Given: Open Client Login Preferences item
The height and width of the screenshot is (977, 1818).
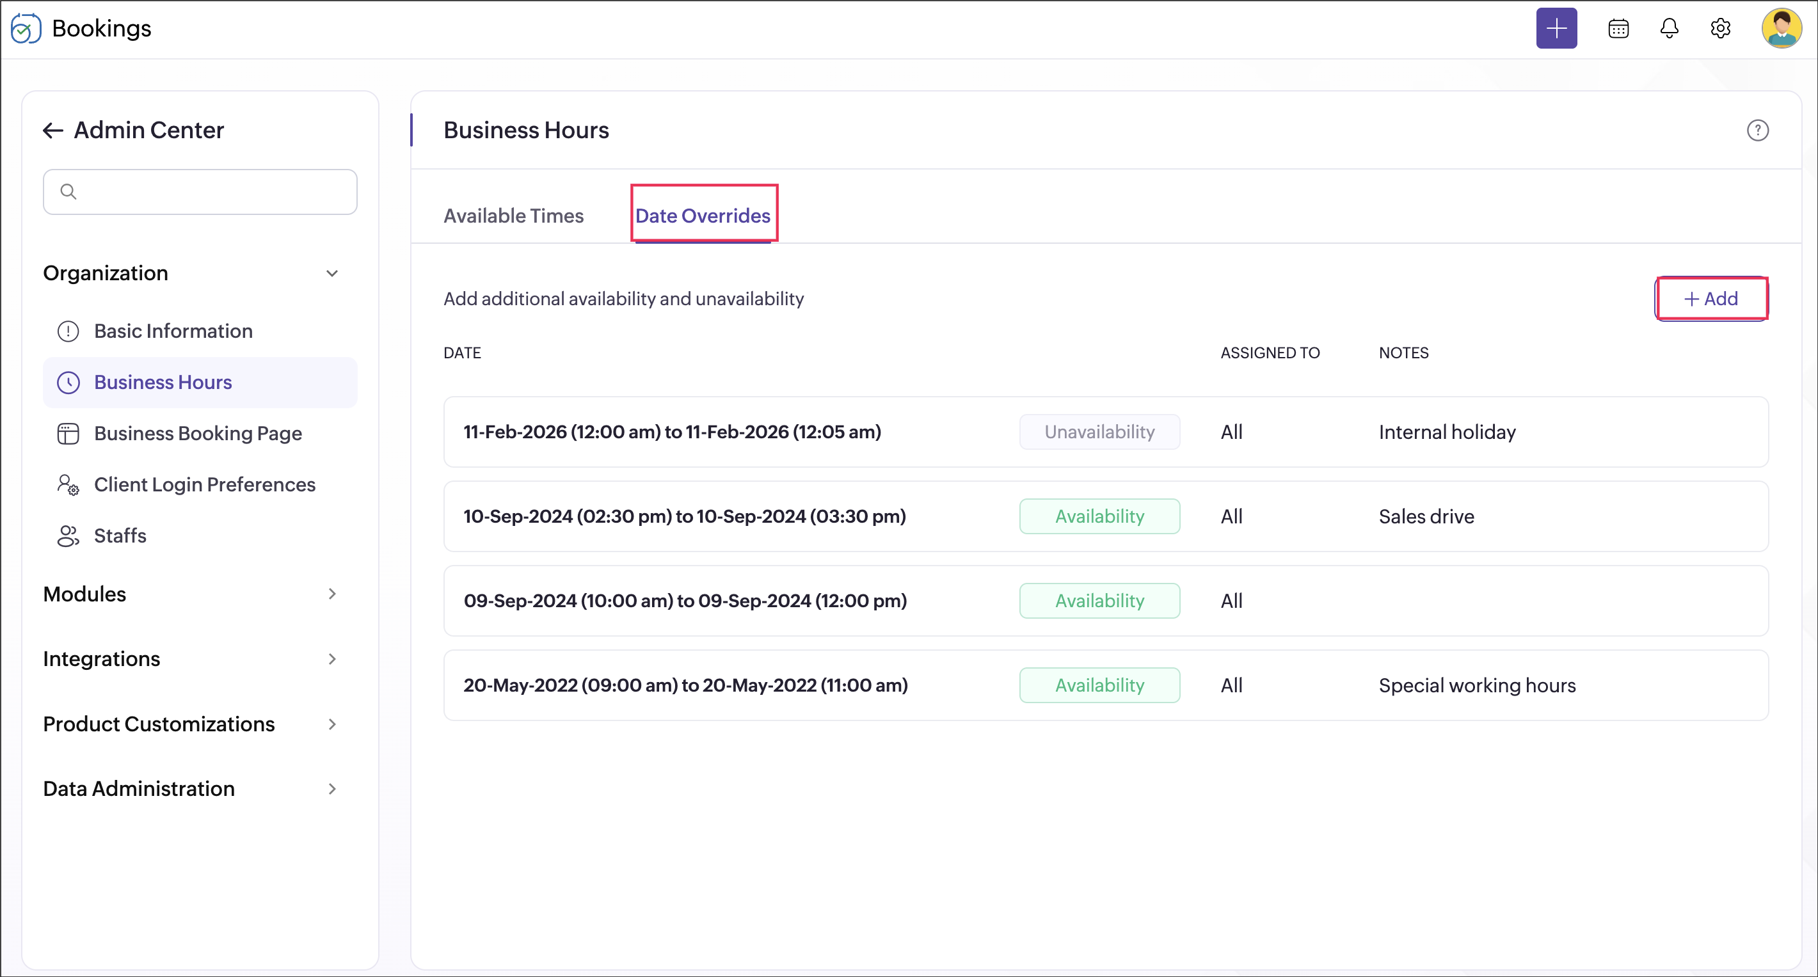Looking at the screenshot, I should pyautogui.click(x=204, y=484).
